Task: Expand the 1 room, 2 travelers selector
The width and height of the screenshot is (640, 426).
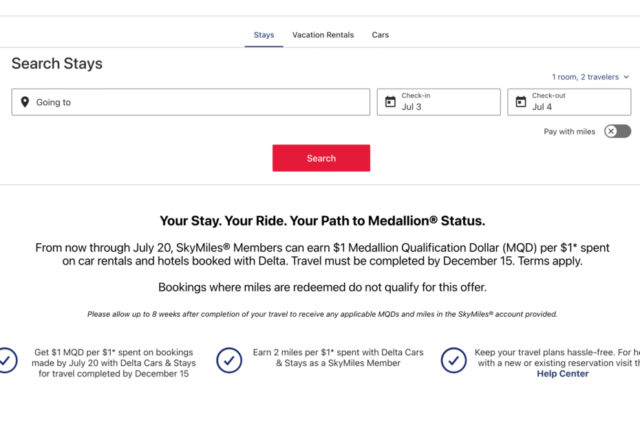Action: point(590,77)
